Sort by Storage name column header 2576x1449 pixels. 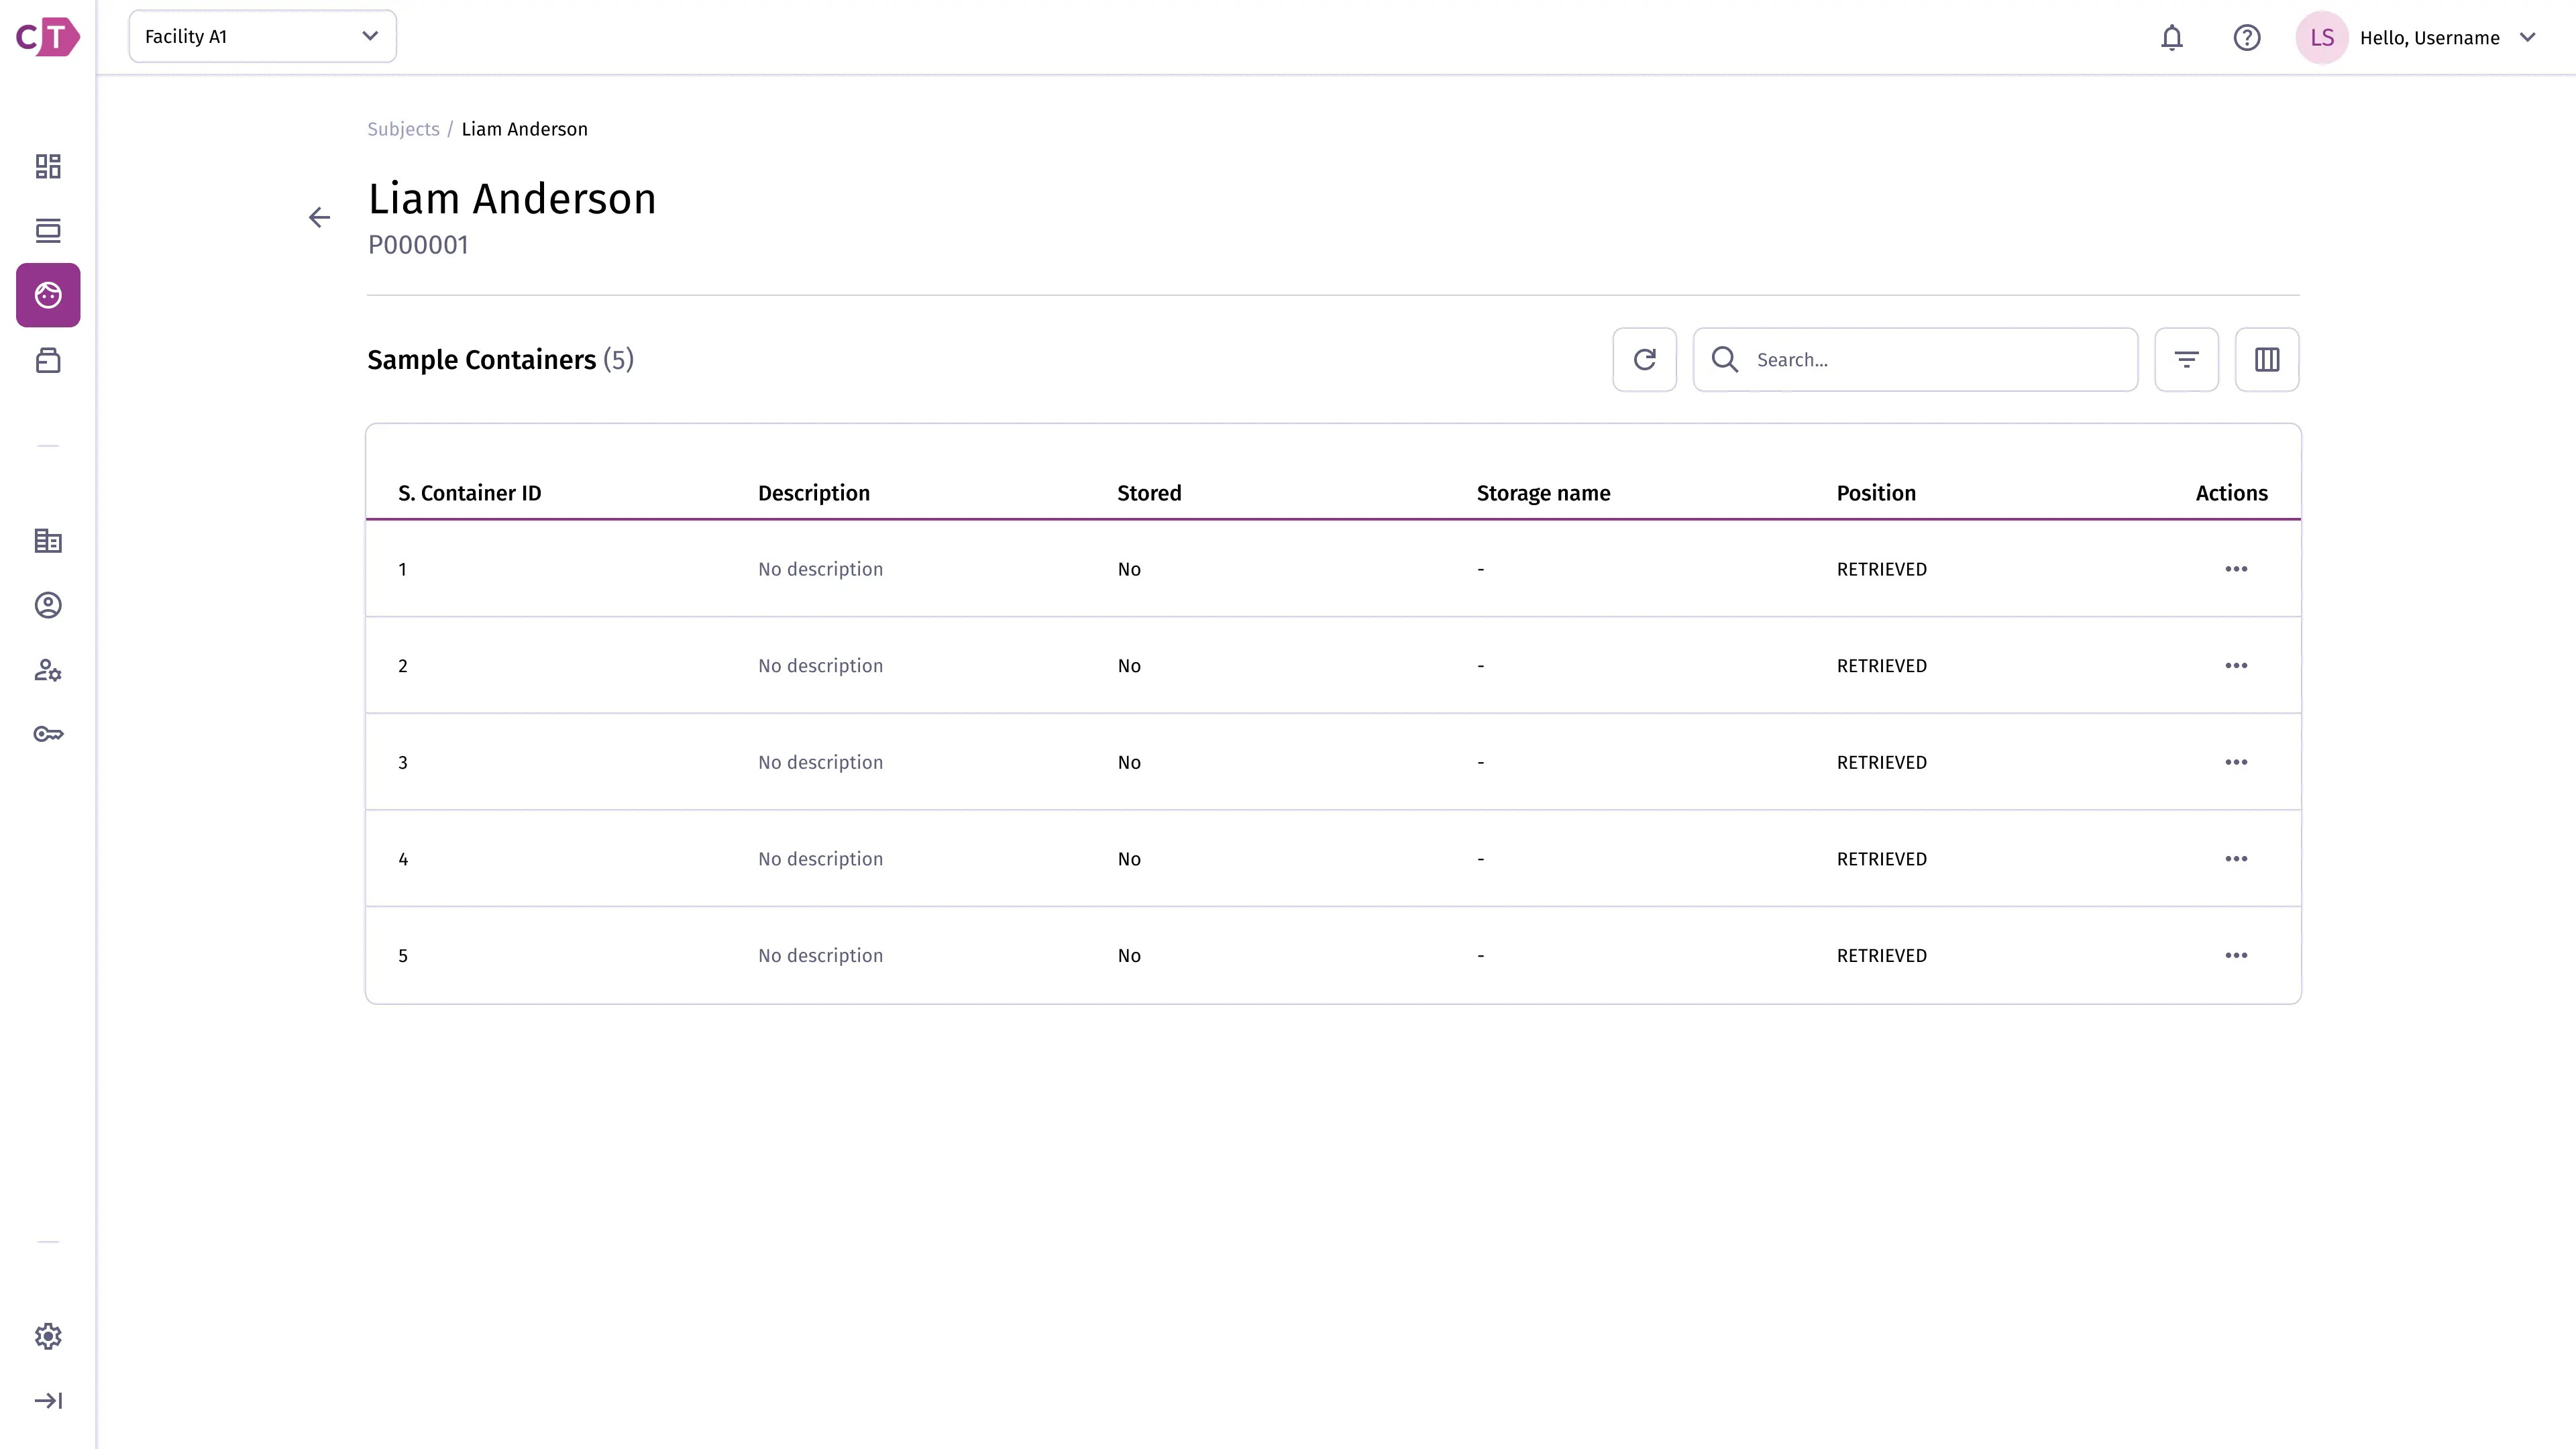[x=1543, y=493]
